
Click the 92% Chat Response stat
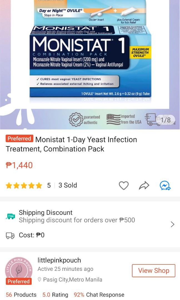pos(99,295)
